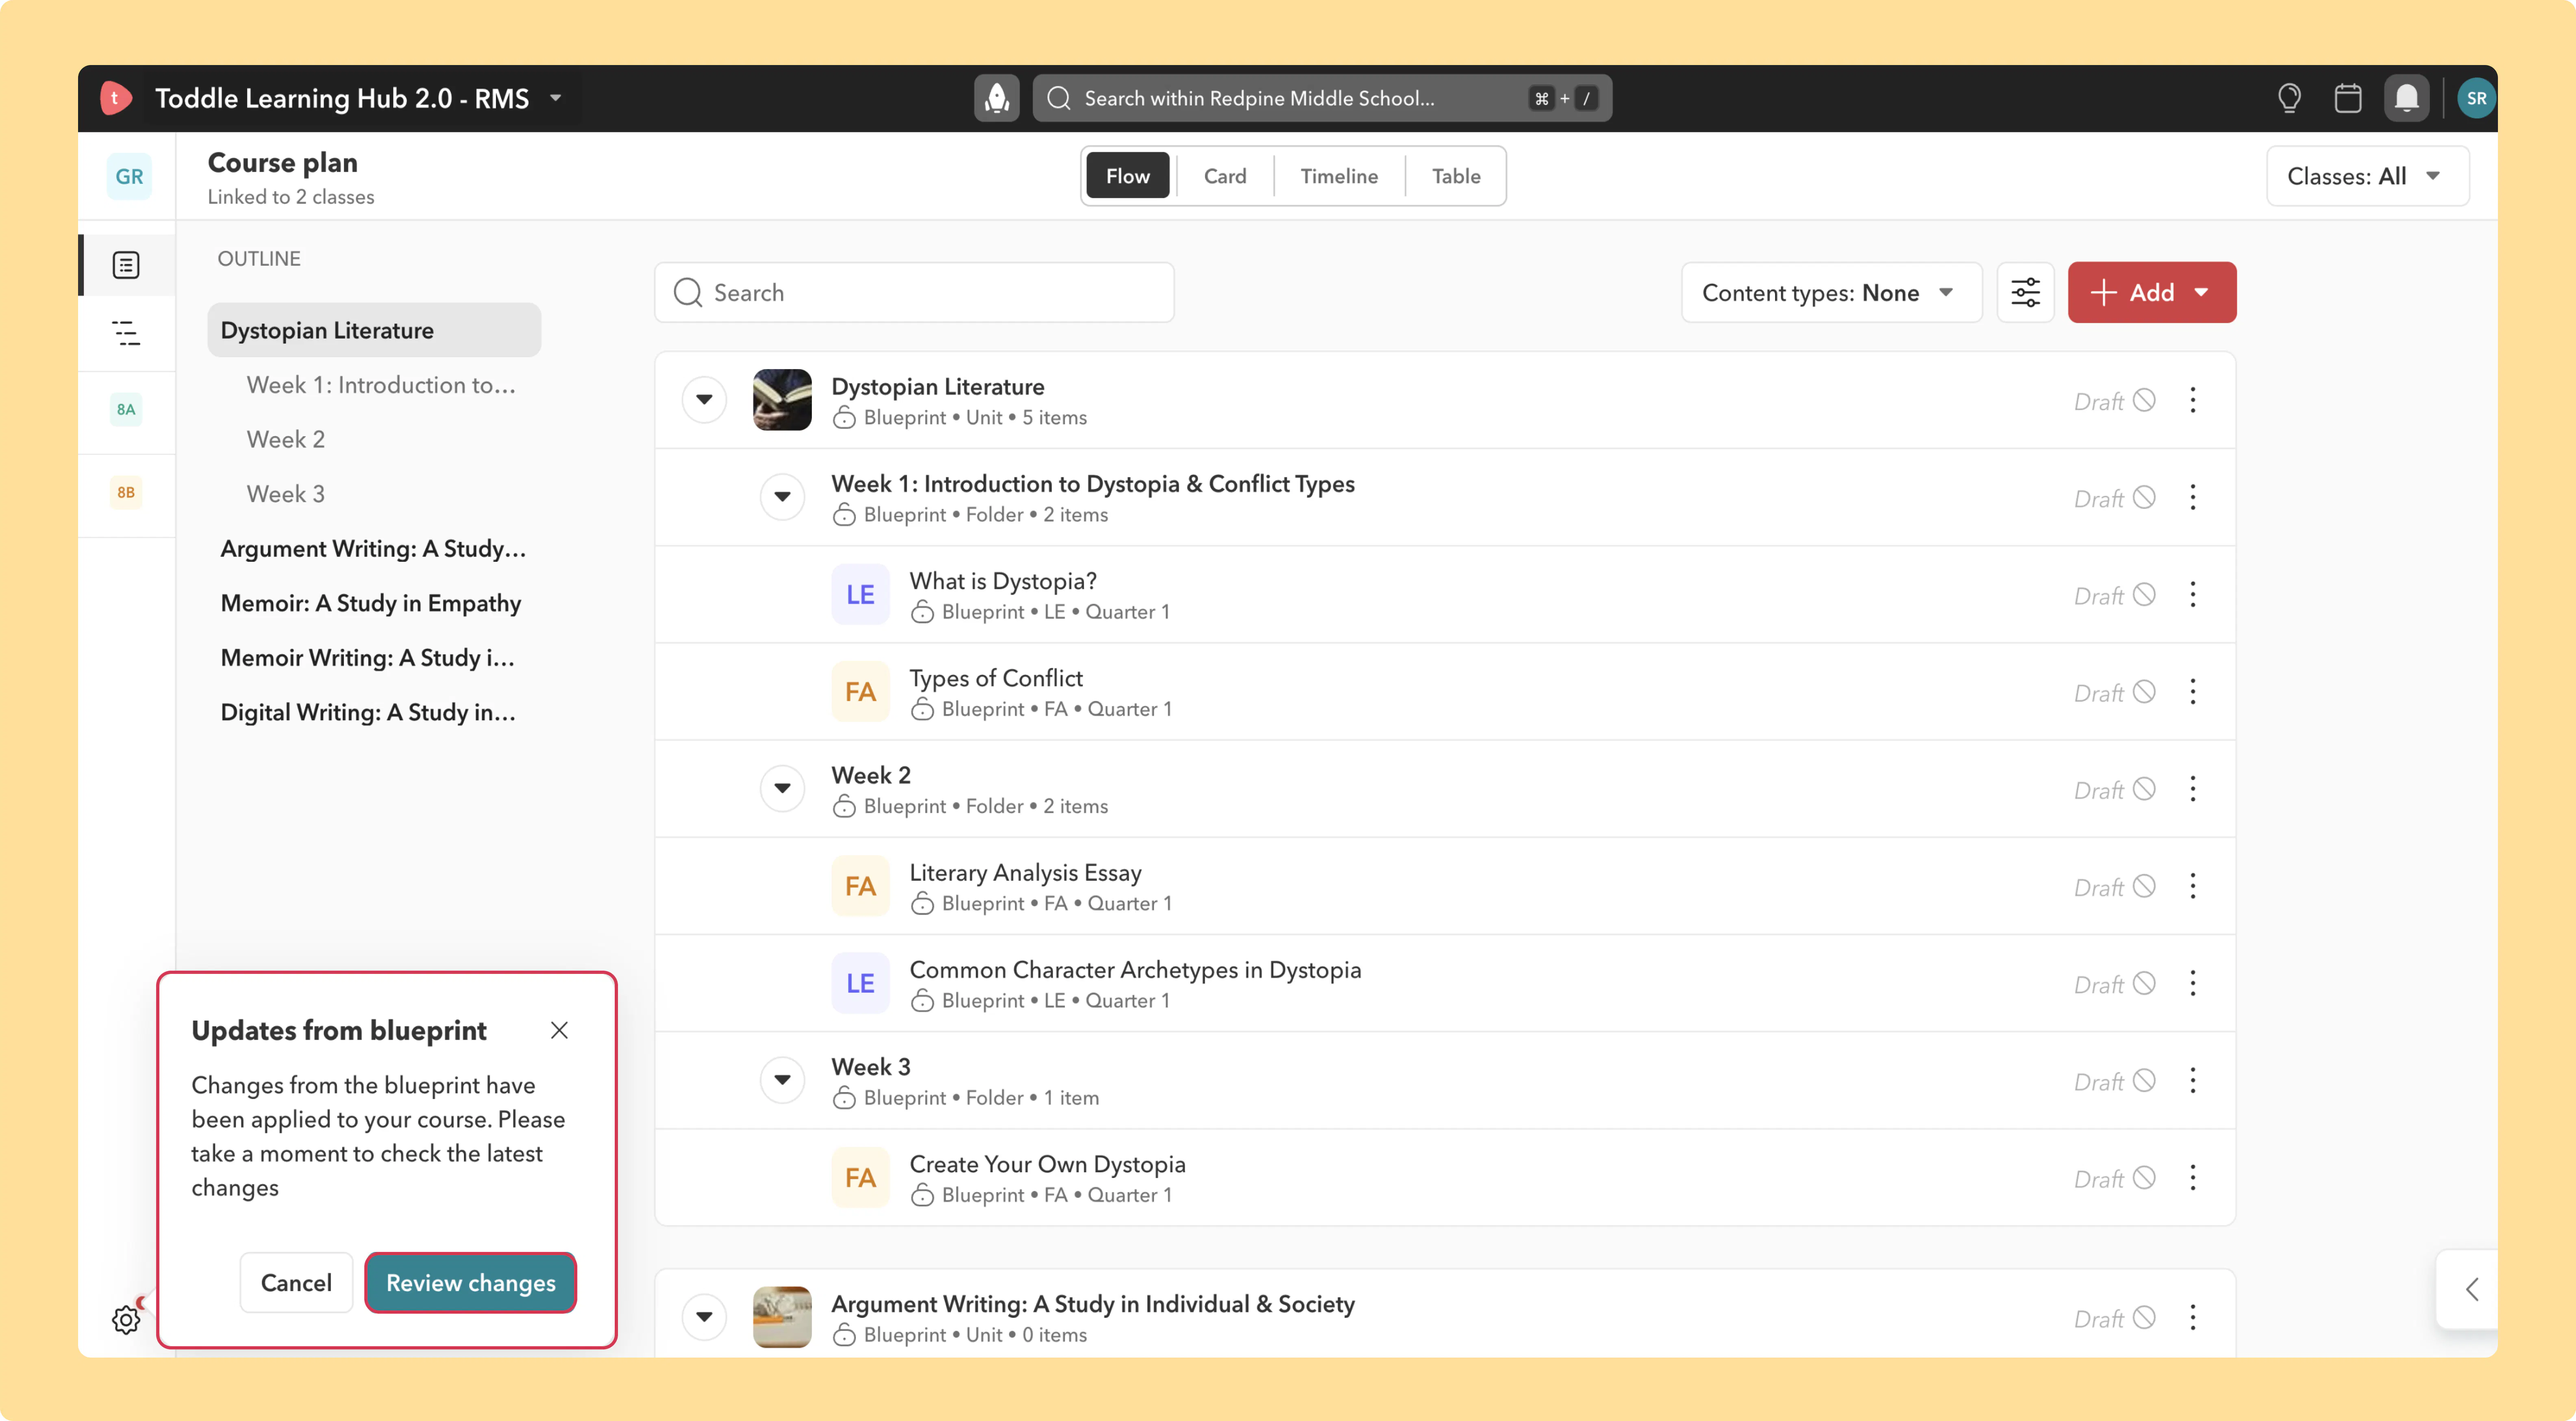Screen dimensions: 2576x1421
Task: Switch to class 8A
Action: click(126, 409)
